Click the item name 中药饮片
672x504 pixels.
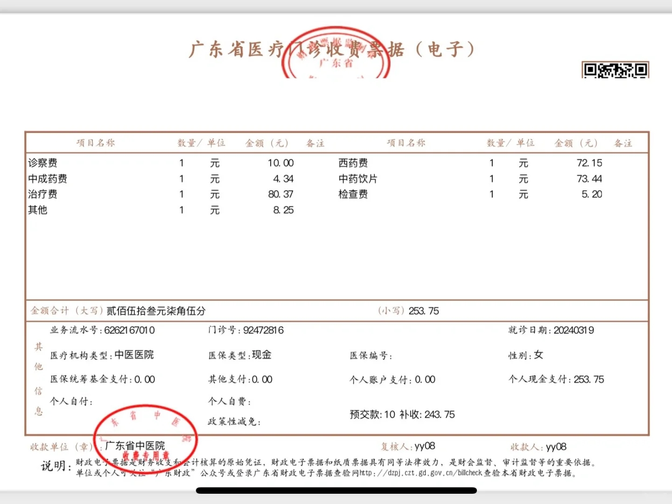coord(358,179)
